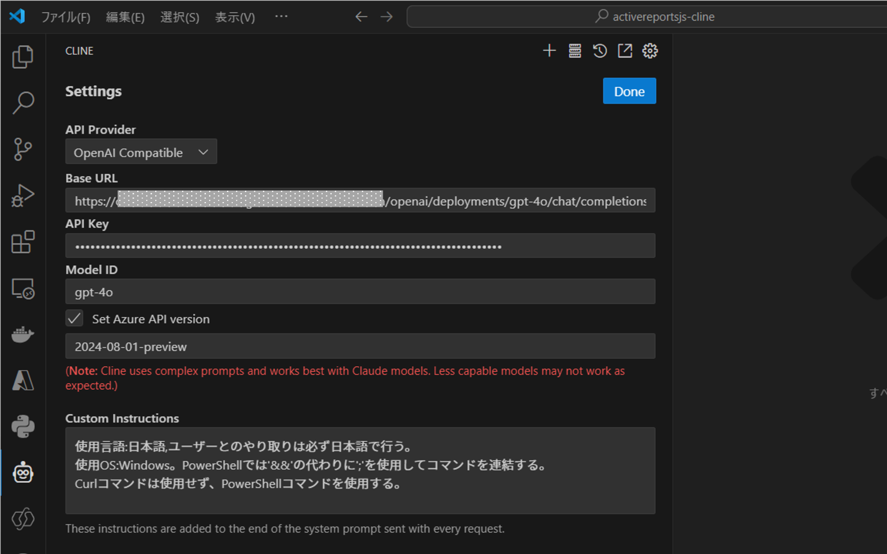This screenshot has width=887, height=554.
Task: Open the 選択(S) menu
Action: click(x=180, y=17)
